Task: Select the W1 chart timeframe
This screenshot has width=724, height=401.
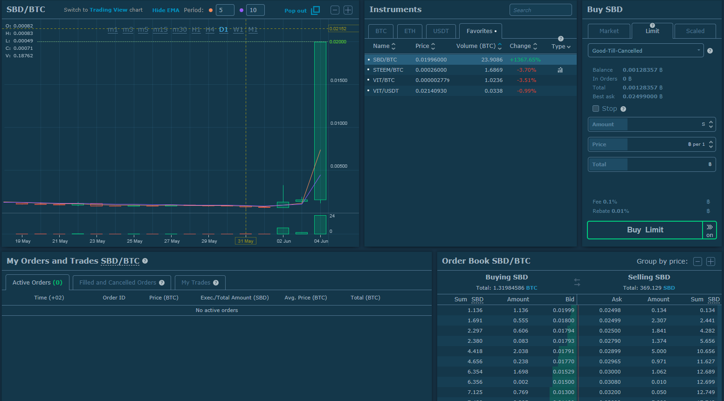Action: (238, 29)
